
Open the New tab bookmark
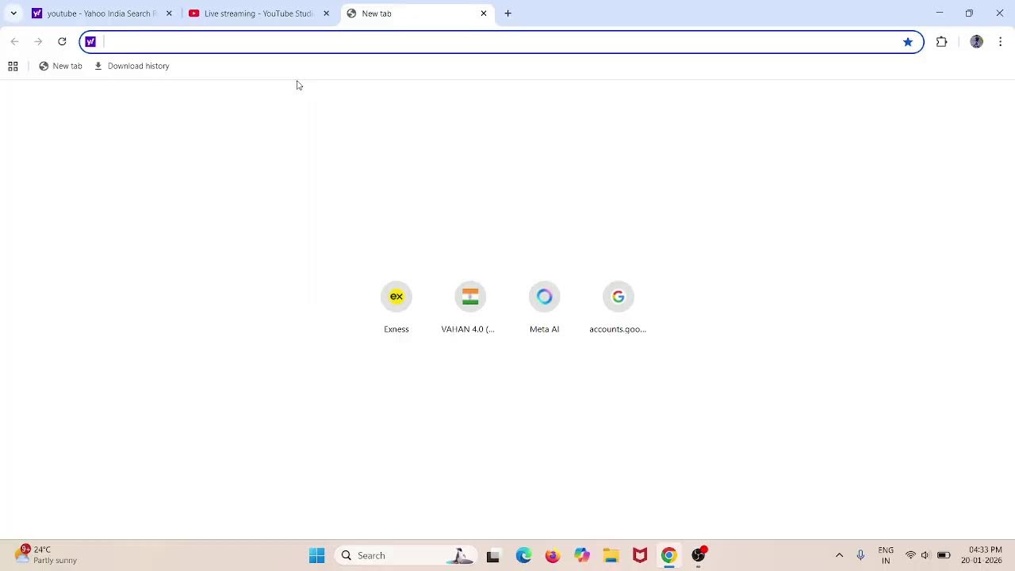(60, 66)
